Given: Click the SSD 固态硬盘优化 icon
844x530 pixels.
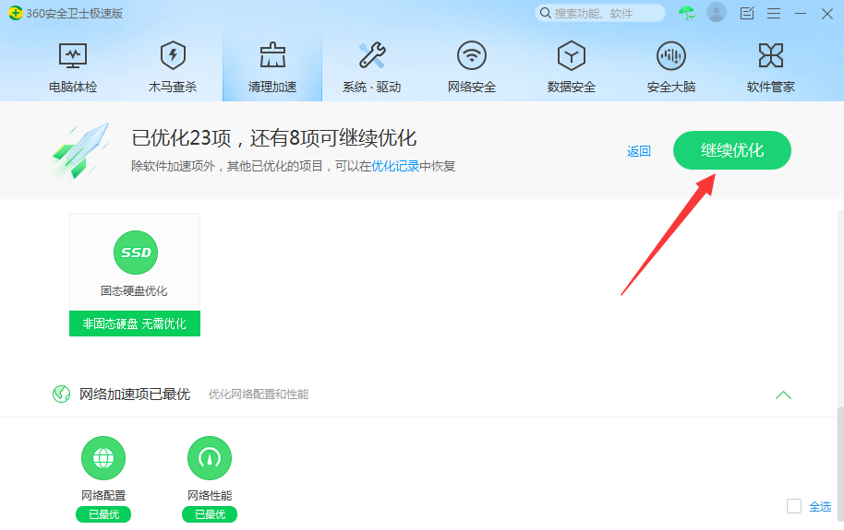Looking at the screenshot, I should pos(136,253).
